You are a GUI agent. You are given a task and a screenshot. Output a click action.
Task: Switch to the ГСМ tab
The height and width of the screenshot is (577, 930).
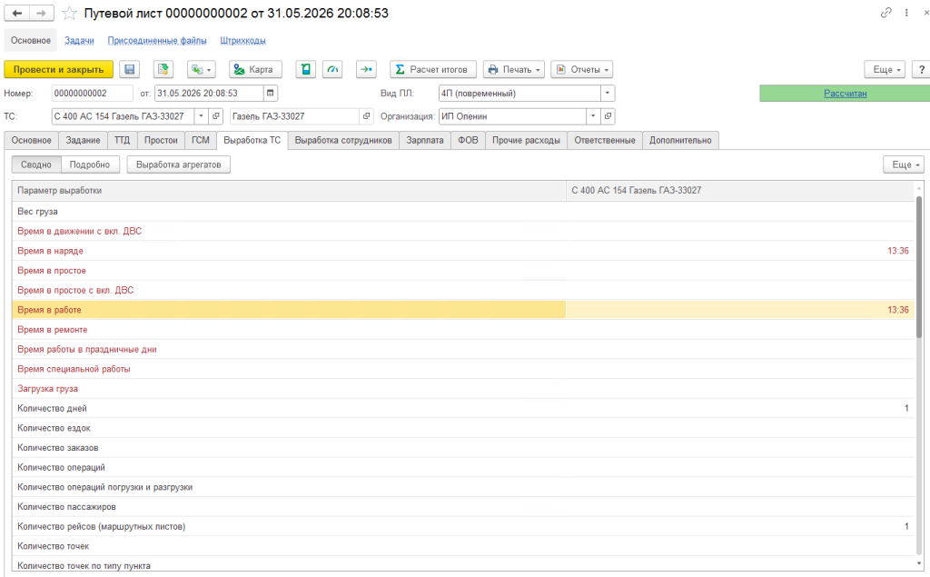coord(201,140)
